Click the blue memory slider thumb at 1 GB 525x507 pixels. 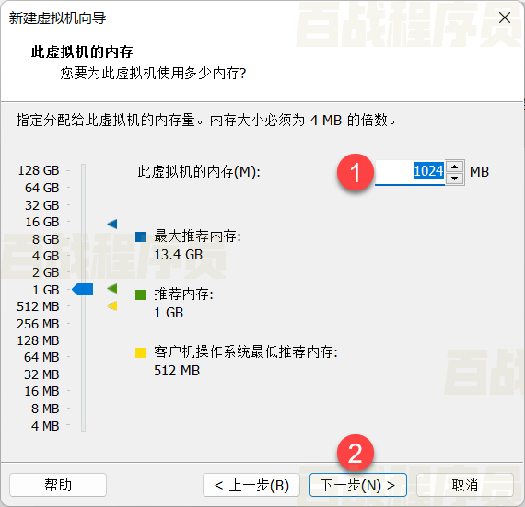click(x=83, y=289)
